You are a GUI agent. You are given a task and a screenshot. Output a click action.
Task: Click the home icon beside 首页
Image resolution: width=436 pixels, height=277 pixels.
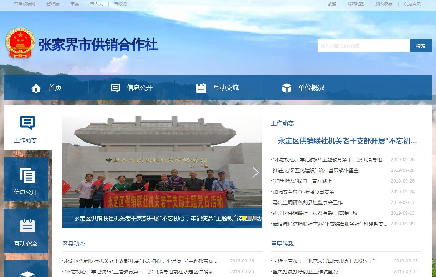36,88
